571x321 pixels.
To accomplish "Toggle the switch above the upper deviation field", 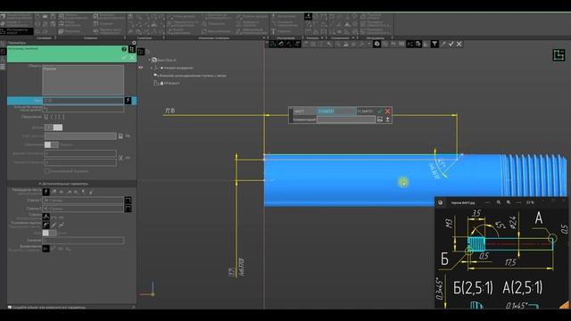I will [52, 144].
